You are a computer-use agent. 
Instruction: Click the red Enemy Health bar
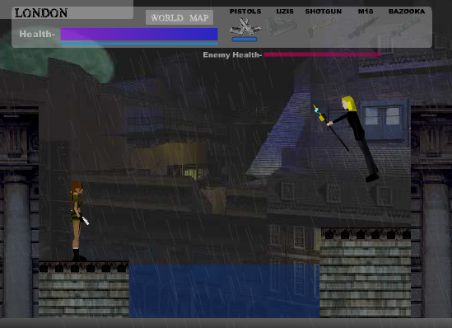[x=323, y=54]
